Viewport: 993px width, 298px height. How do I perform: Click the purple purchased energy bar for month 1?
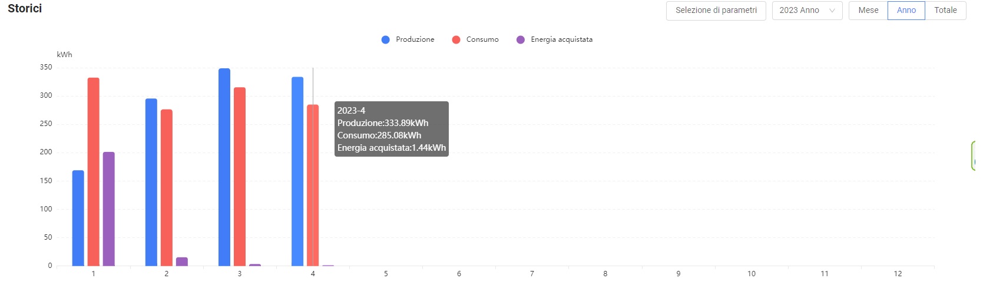(x=109, y=209)
